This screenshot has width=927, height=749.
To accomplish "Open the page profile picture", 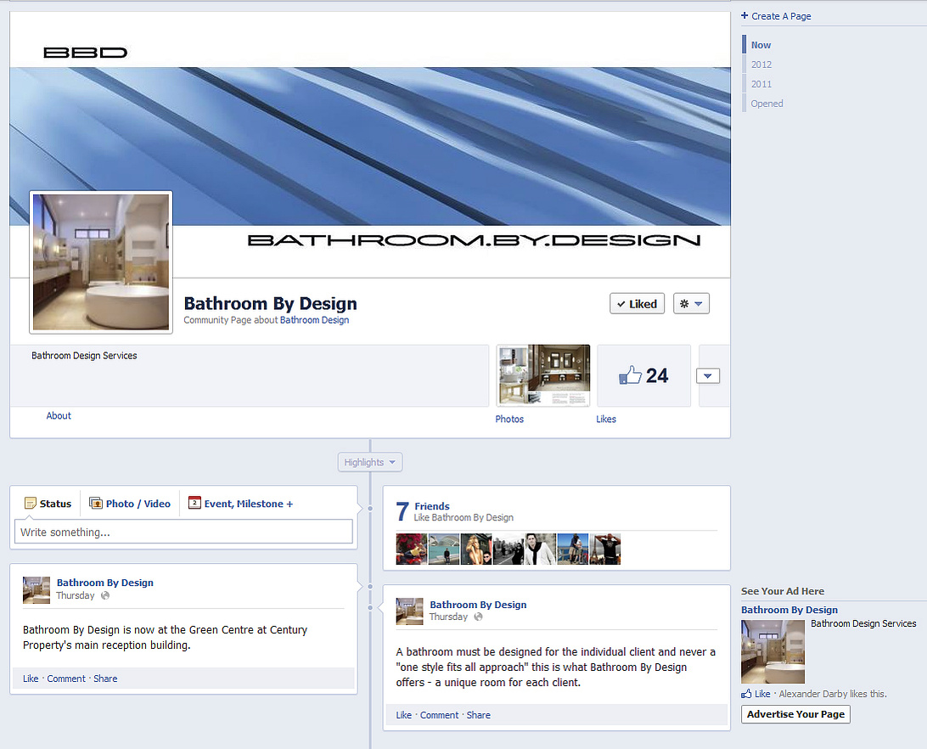I will pos(101,262).
